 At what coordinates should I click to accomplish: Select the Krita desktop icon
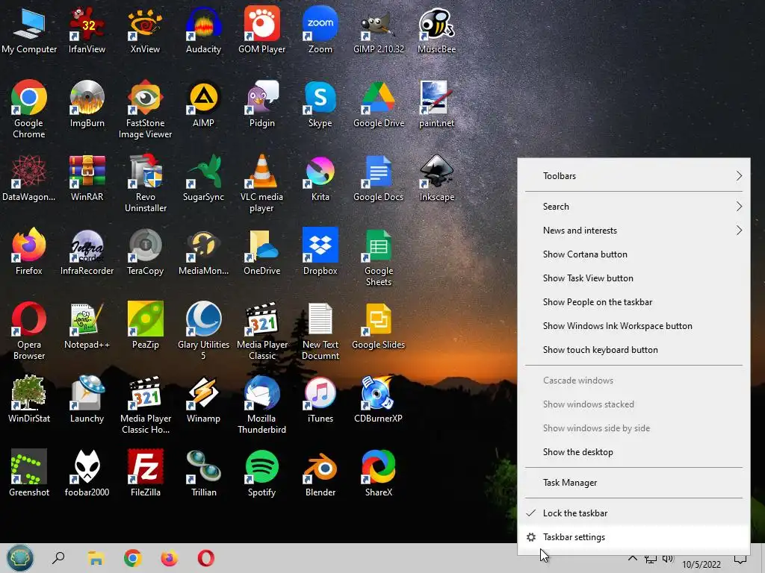pyautogui.click(x=320, y=178)
